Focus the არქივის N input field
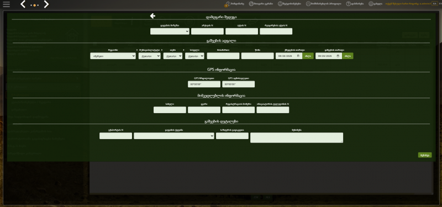 coord(207,31)
